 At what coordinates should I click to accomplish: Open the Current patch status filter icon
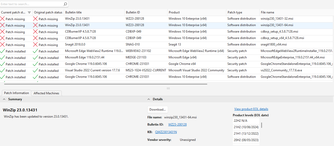[x=29, y=12]
